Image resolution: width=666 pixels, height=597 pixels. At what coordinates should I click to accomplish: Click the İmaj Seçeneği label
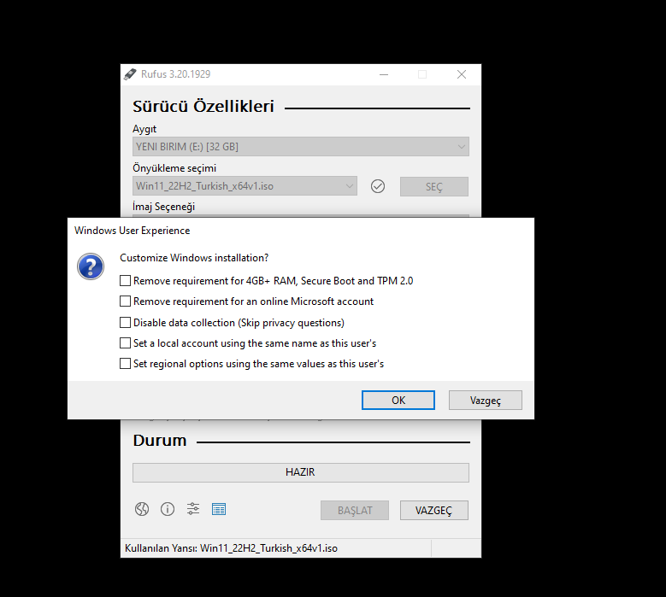163,207
